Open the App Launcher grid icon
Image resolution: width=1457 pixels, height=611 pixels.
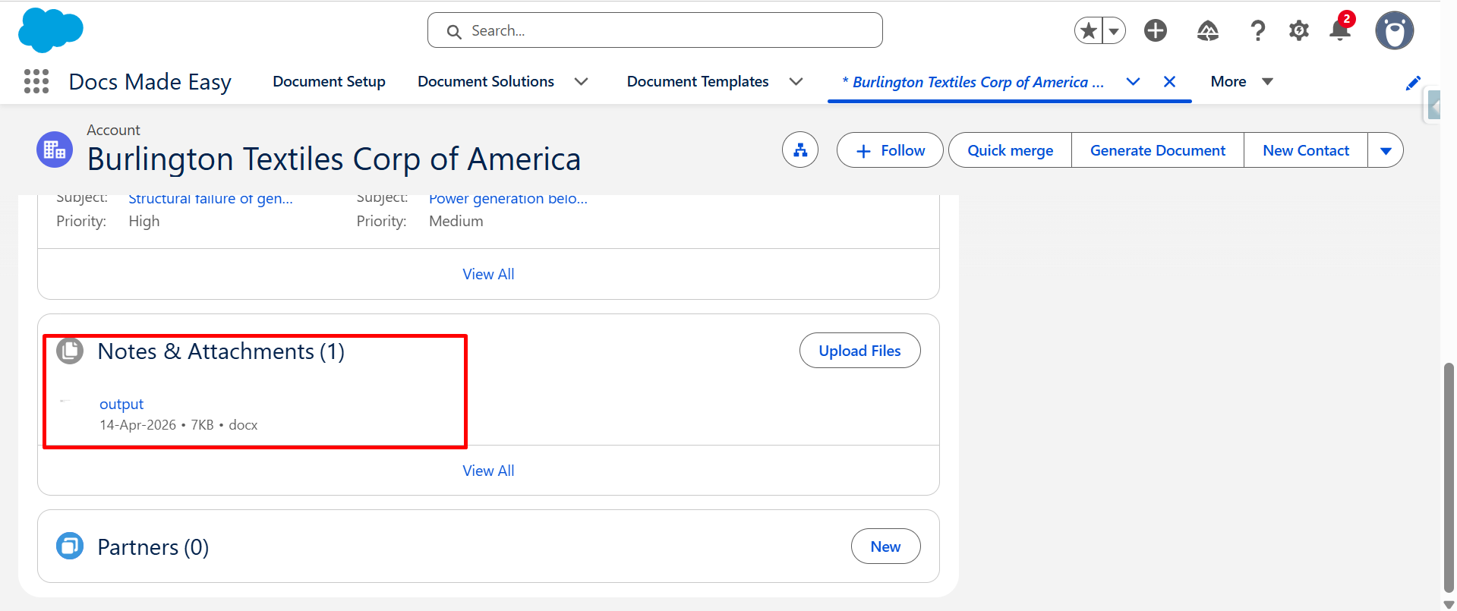coord(36,81)
